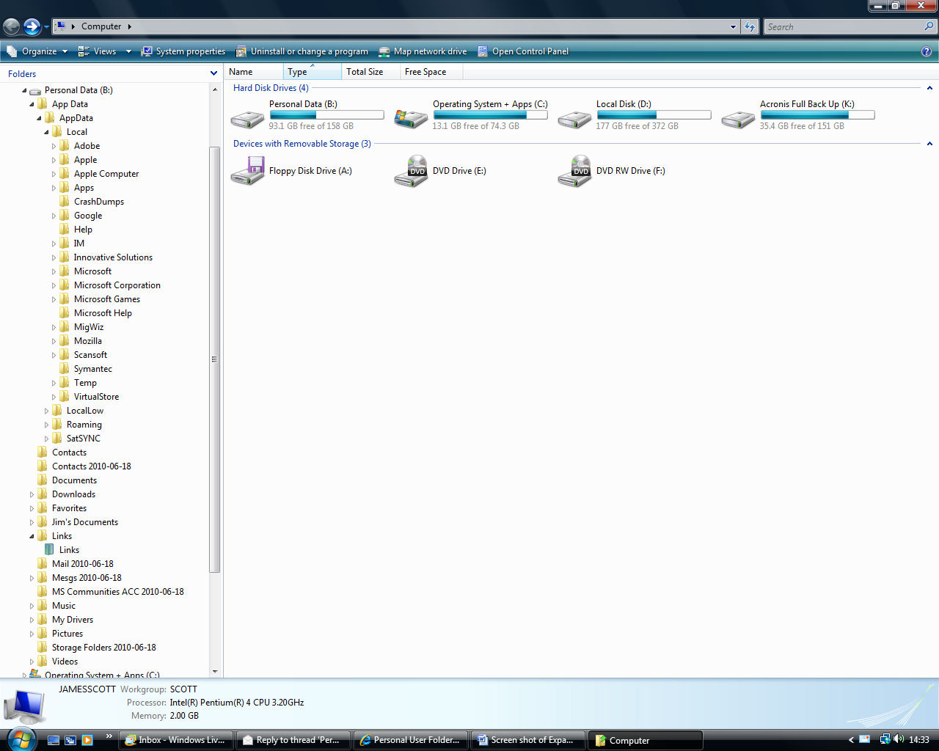Expand the Roaming folder in tree
Screen dimensions: 939x751
coord(46,425)
